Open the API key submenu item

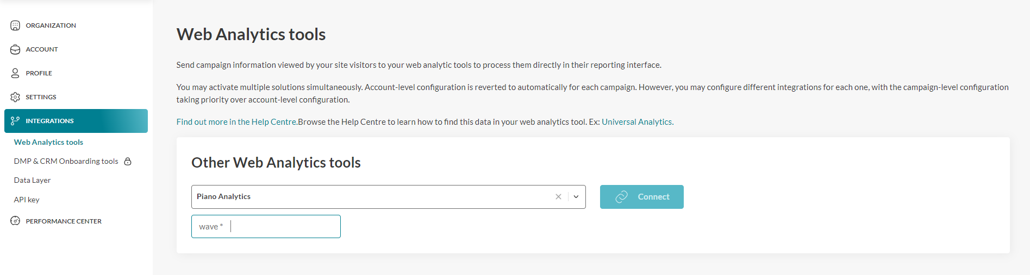[x=27, y=200]
